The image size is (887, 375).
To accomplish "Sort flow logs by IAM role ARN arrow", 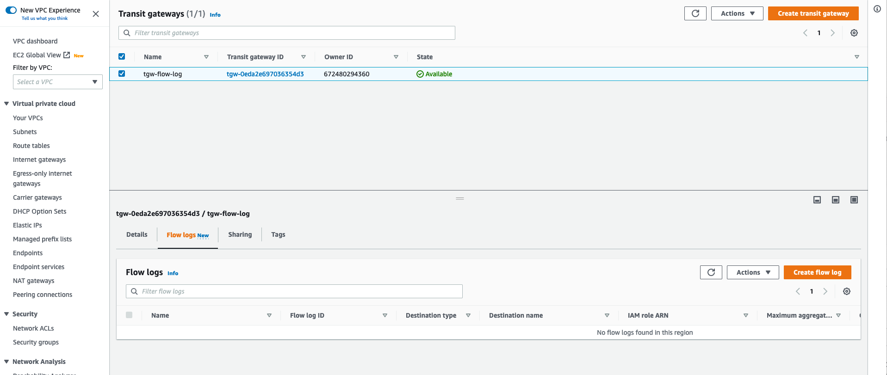I will pos(746,315).
